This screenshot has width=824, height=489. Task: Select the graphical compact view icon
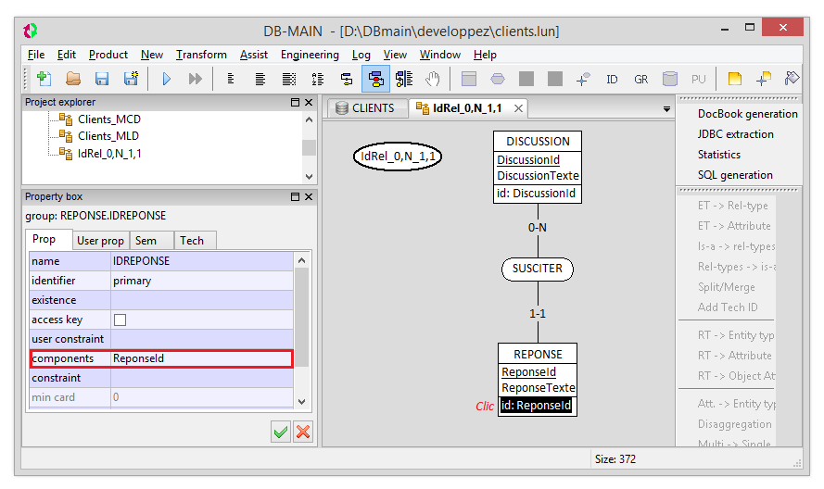coord(347,79)
